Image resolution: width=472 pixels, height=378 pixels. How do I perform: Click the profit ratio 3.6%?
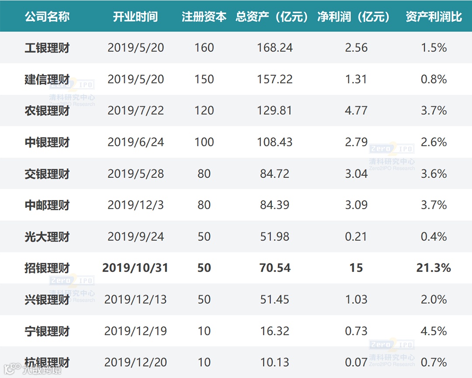tap(434, 174)
